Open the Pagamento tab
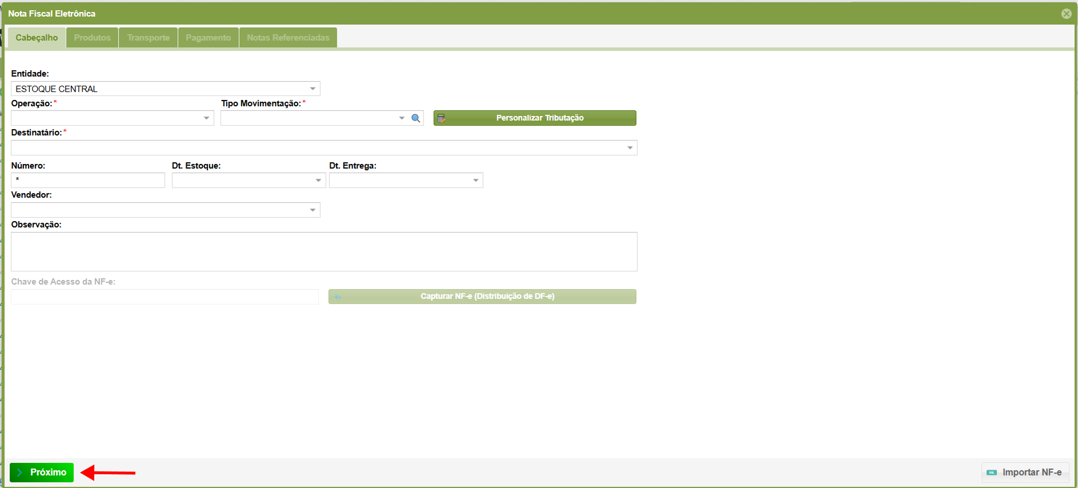 (208, 38)
